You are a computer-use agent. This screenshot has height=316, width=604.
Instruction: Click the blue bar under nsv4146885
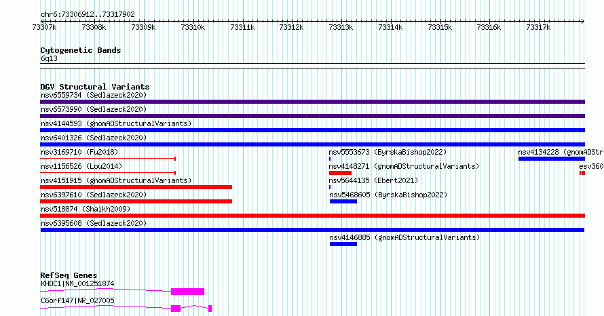pyautogui.click(x=343, y=244)
